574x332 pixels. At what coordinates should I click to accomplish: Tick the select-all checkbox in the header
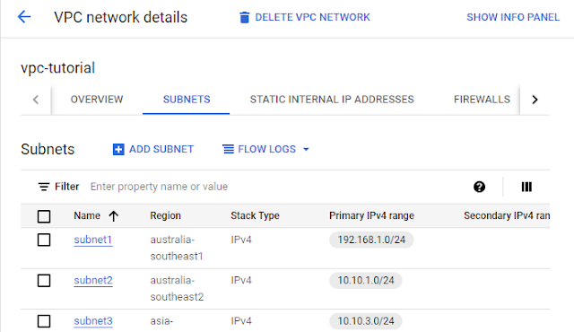point(44,216)
